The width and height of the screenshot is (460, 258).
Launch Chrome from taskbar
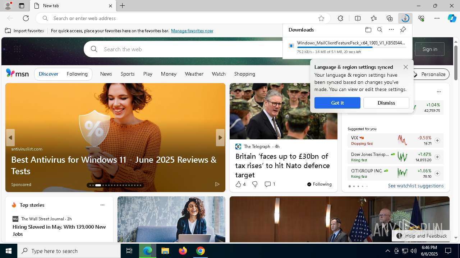201,251
